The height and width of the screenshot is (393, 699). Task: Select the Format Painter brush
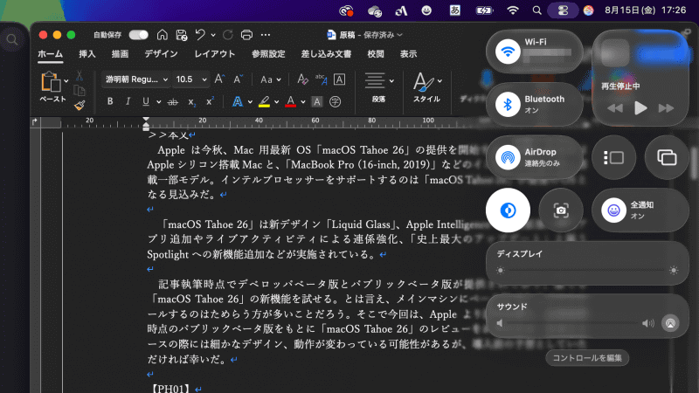tap(80, 105)
